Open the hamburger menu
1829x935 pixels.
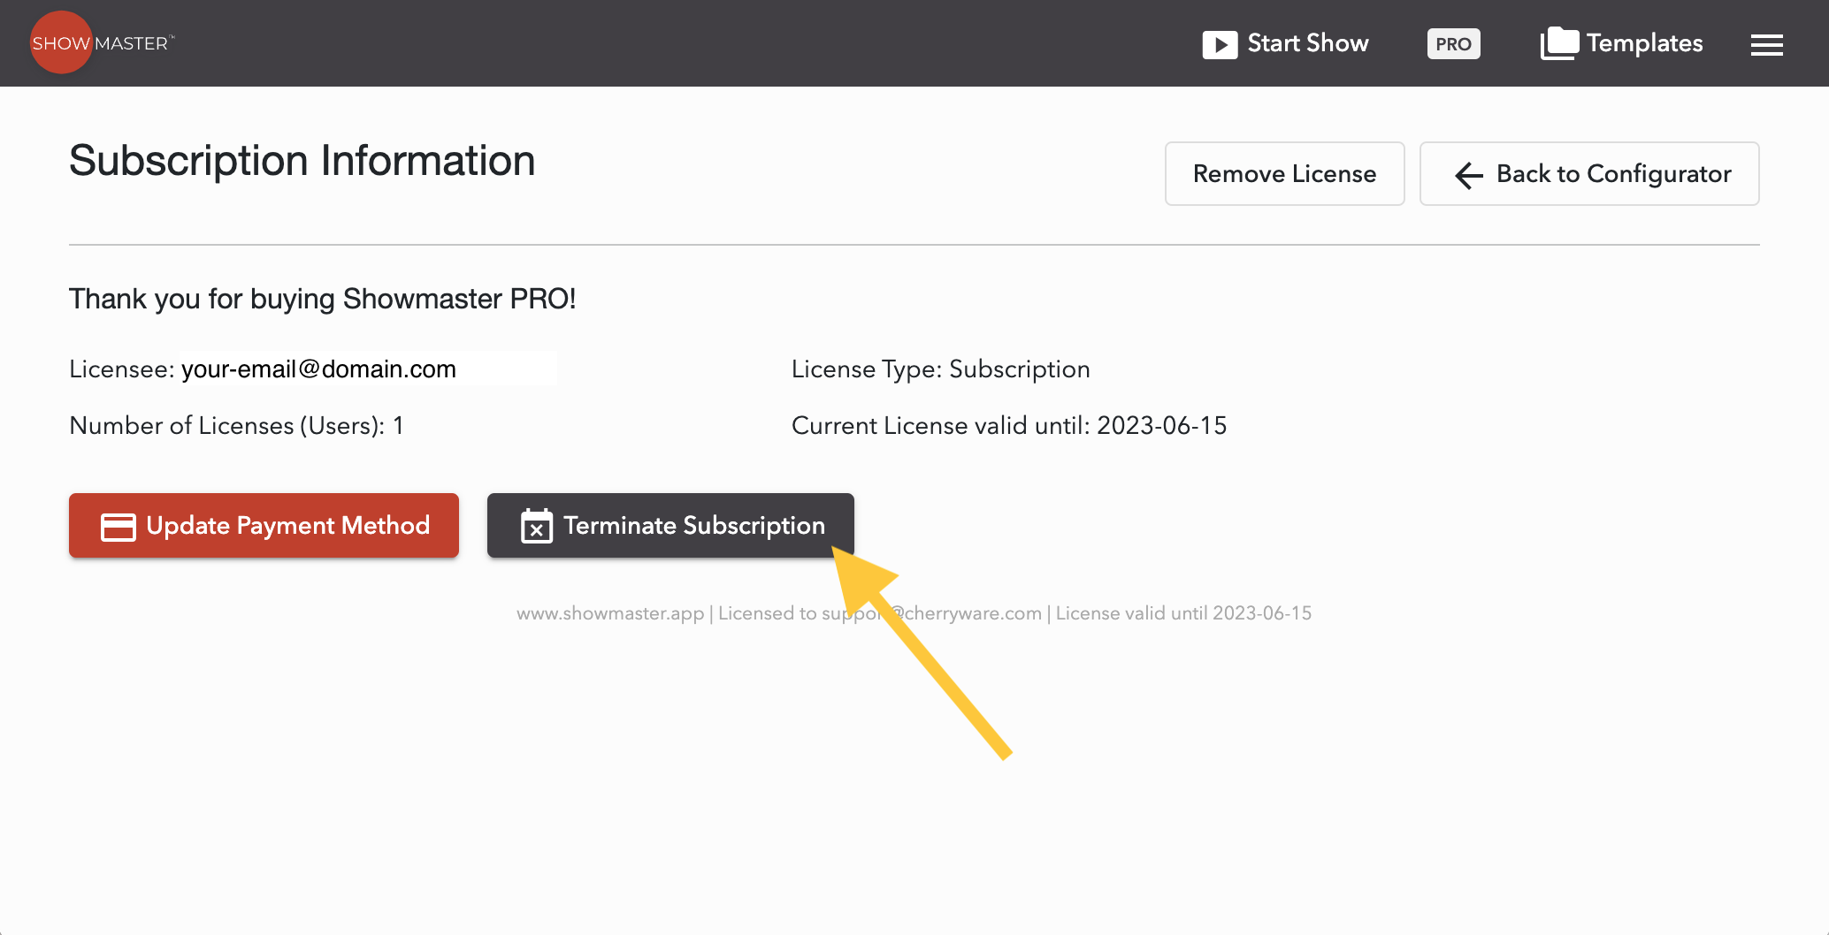pyautogui.click(x=1766, y=44)
